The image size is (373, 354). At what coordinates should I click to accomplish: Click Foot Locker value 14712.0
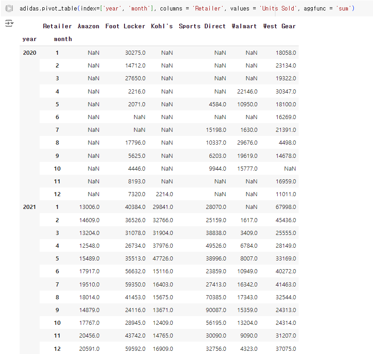pyautogui.click(x=135, y=66)
